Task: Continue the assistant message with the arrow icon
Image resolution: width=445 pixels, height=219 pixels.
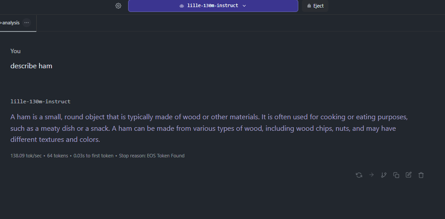Action: pyautogui.click(x=371, y=175)
